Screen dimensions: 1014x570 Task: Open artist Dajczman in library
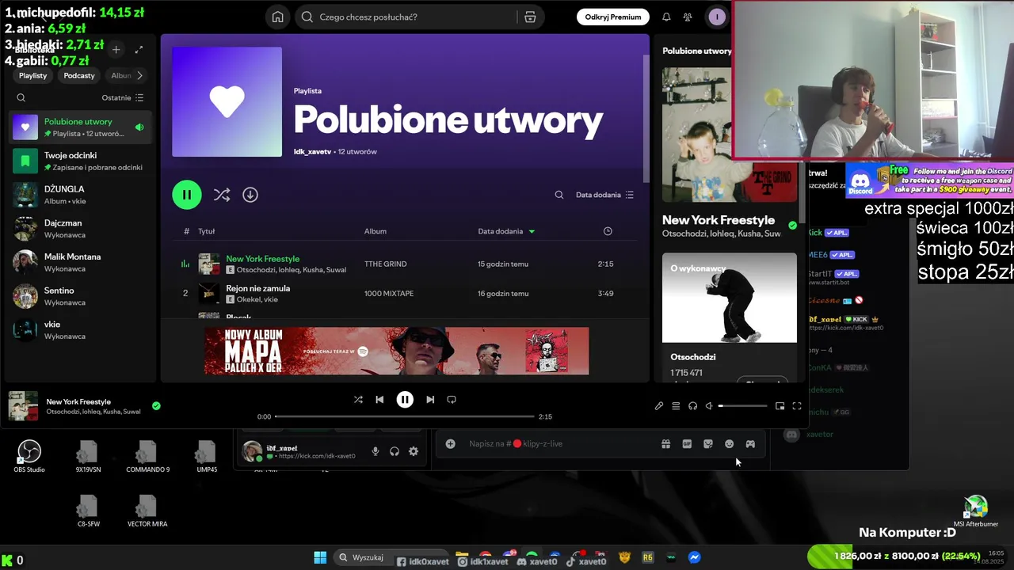point(80,229)
